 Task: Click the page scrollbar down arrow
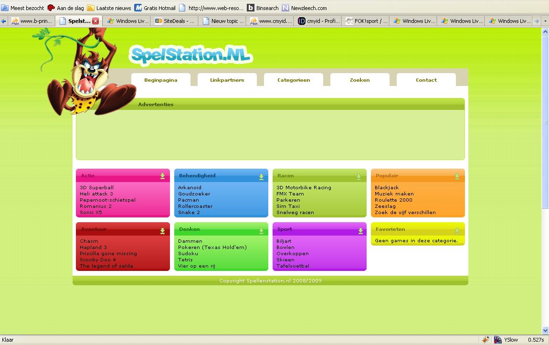pos(545,330)
